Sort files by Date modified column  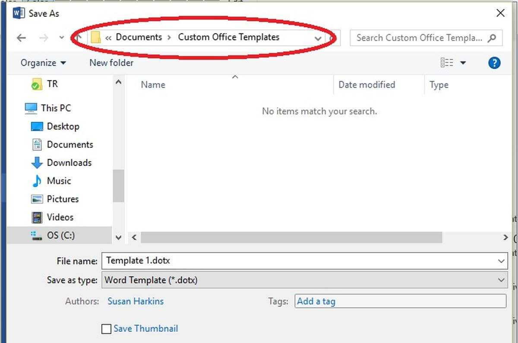click(366, 85)
